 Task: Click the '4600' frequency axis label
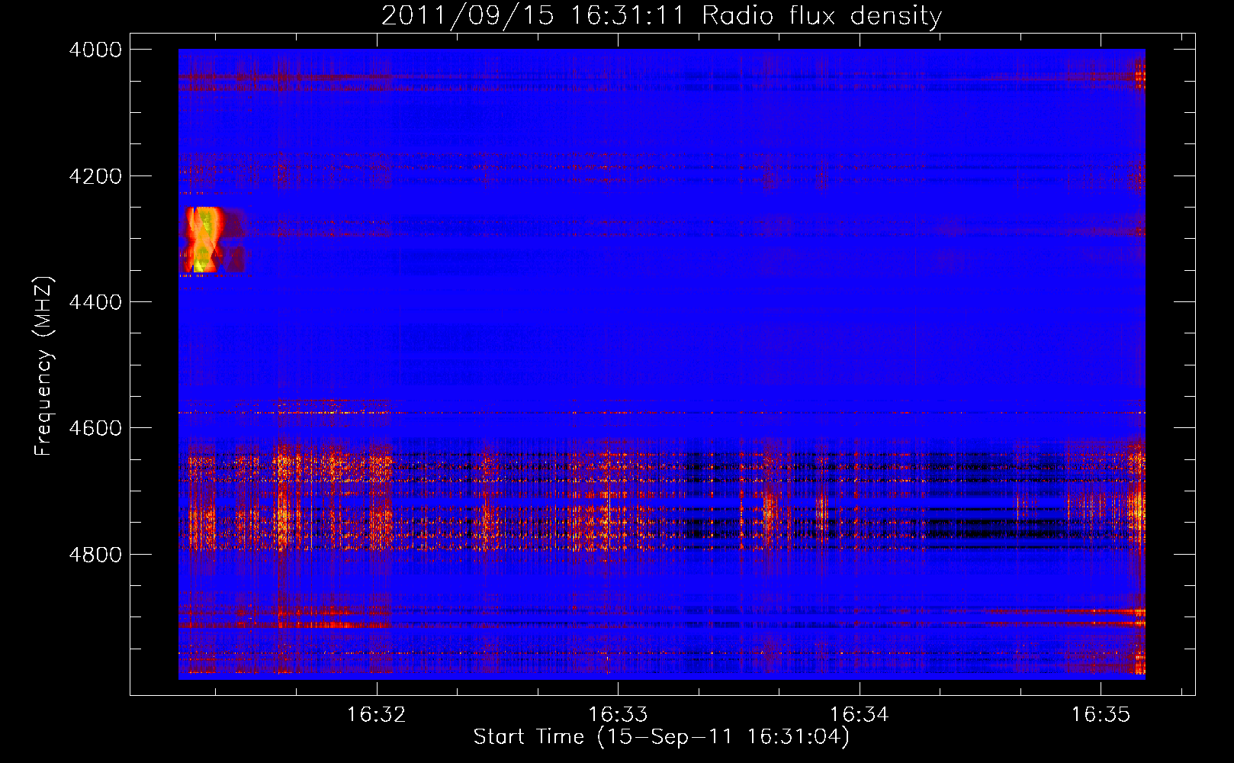[x=95, y=428]
